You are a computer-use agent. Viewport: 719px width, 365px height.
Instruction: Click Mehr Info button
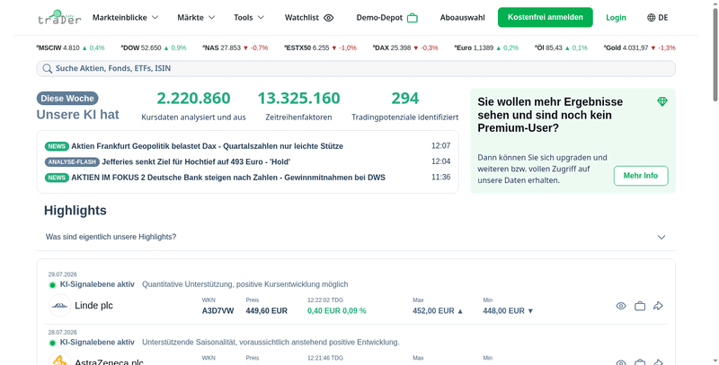641,176
